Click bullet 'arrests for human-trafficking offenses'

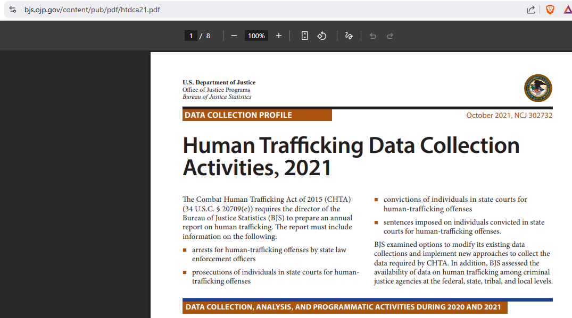pos(269,254)
